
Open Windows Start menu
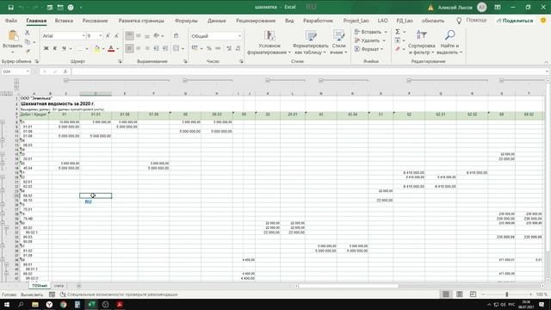point(7,304)
